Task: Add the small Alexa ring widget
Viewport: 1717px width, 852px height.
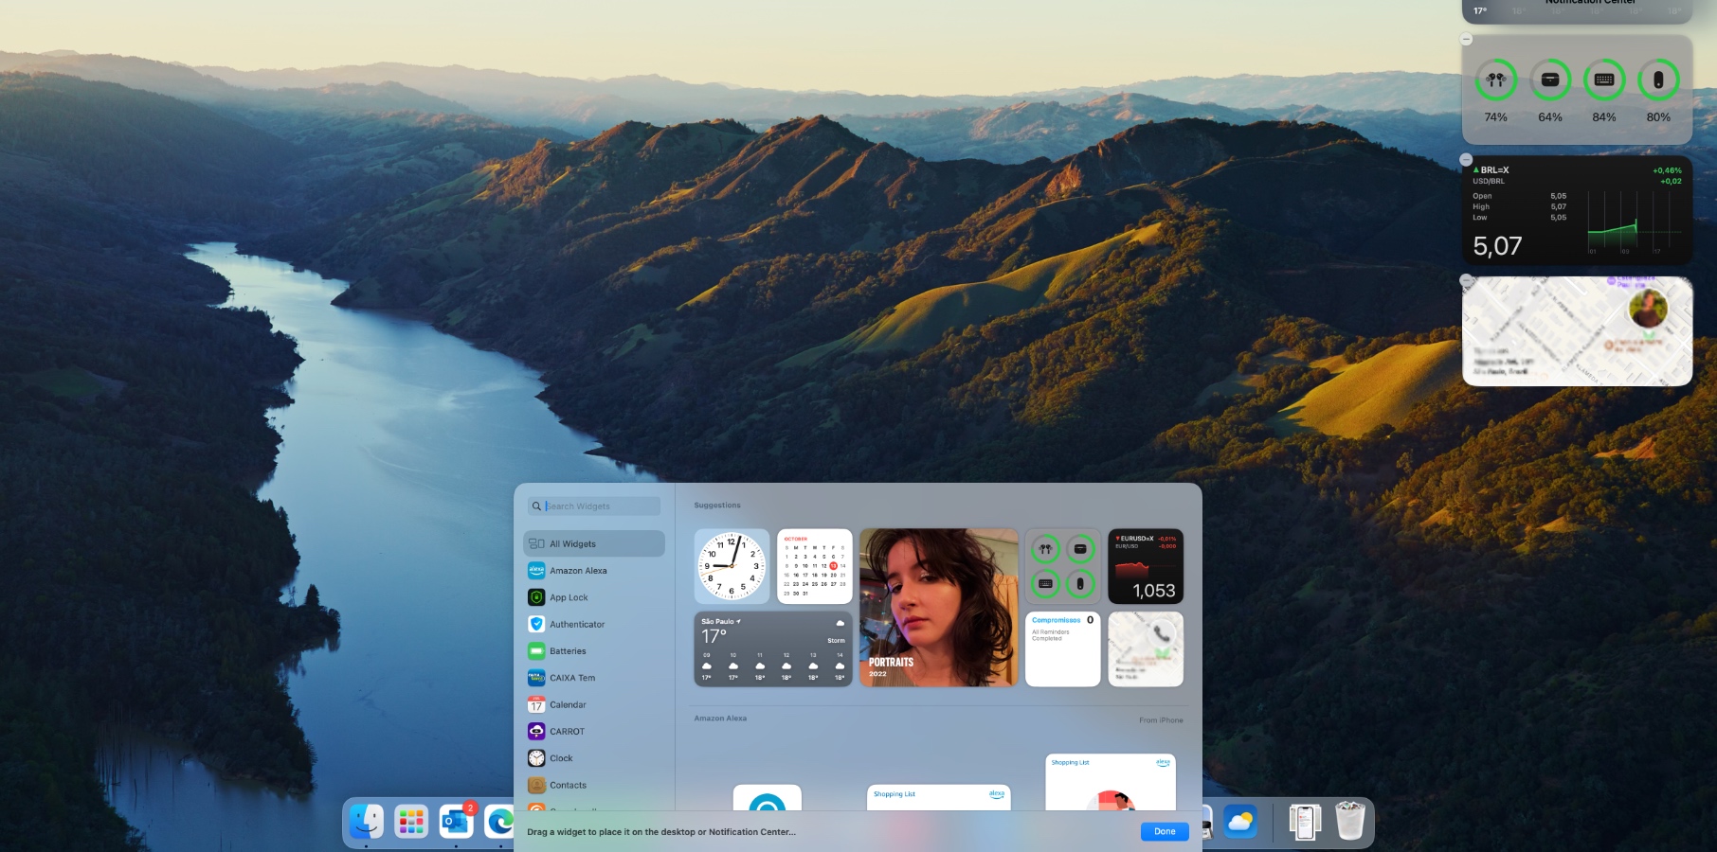Action: click(x=768, y=798)
